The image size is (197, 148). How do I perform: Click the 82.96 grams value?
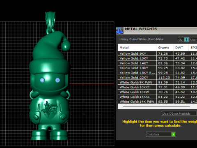[x=163, y=63]
